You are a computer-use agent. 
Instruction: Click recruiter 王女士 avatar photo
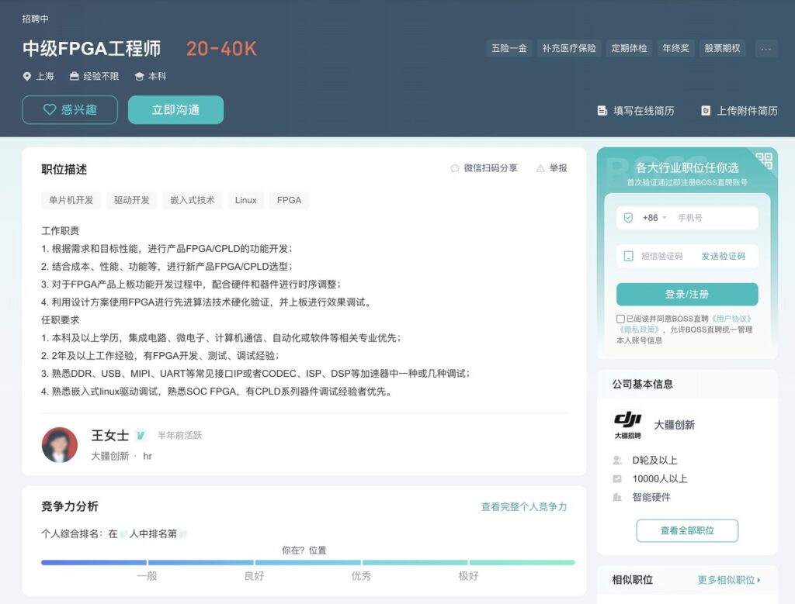tap(60, 445)
